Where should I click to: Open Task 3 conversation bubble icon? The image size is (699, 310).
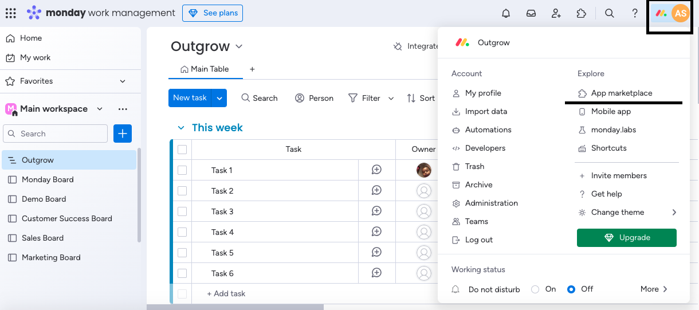pyautogui.click(x=376, y=211)
